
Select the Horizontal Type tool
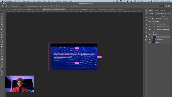click(2, 52)
